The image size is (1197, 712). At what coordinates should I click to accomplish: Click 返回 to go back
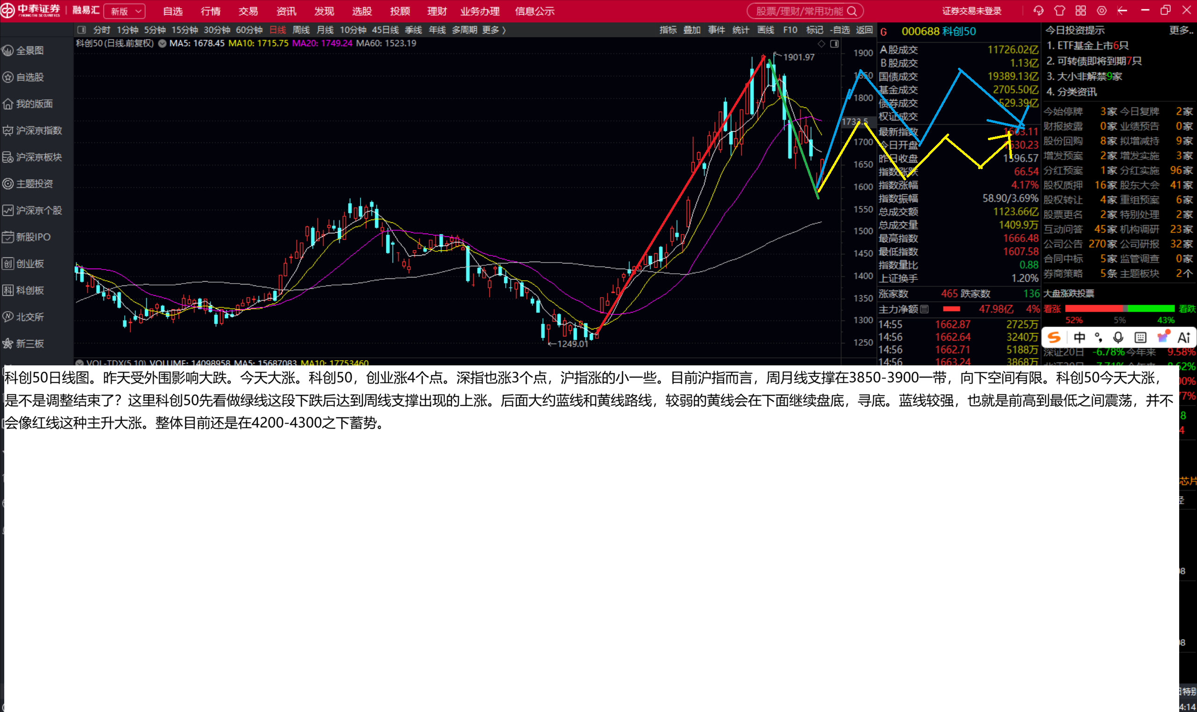point(864,30)
